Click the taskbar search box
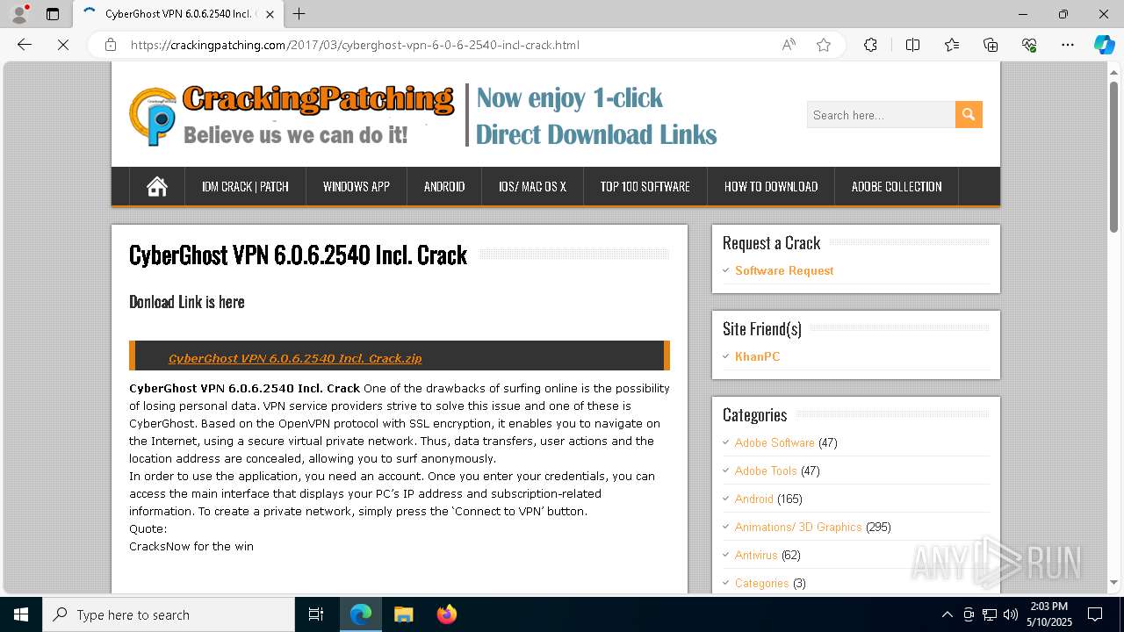The height and width of the screenshot is (632, 1124). pos(169,614)
